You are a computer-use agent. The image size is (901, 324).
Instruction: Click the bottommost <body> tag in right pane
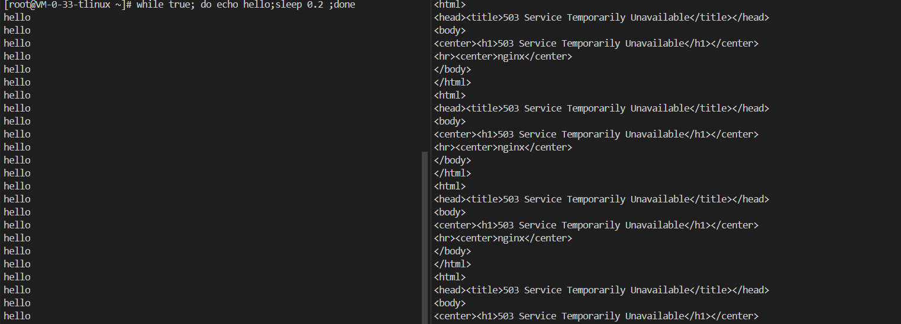[x=450, y=303]
